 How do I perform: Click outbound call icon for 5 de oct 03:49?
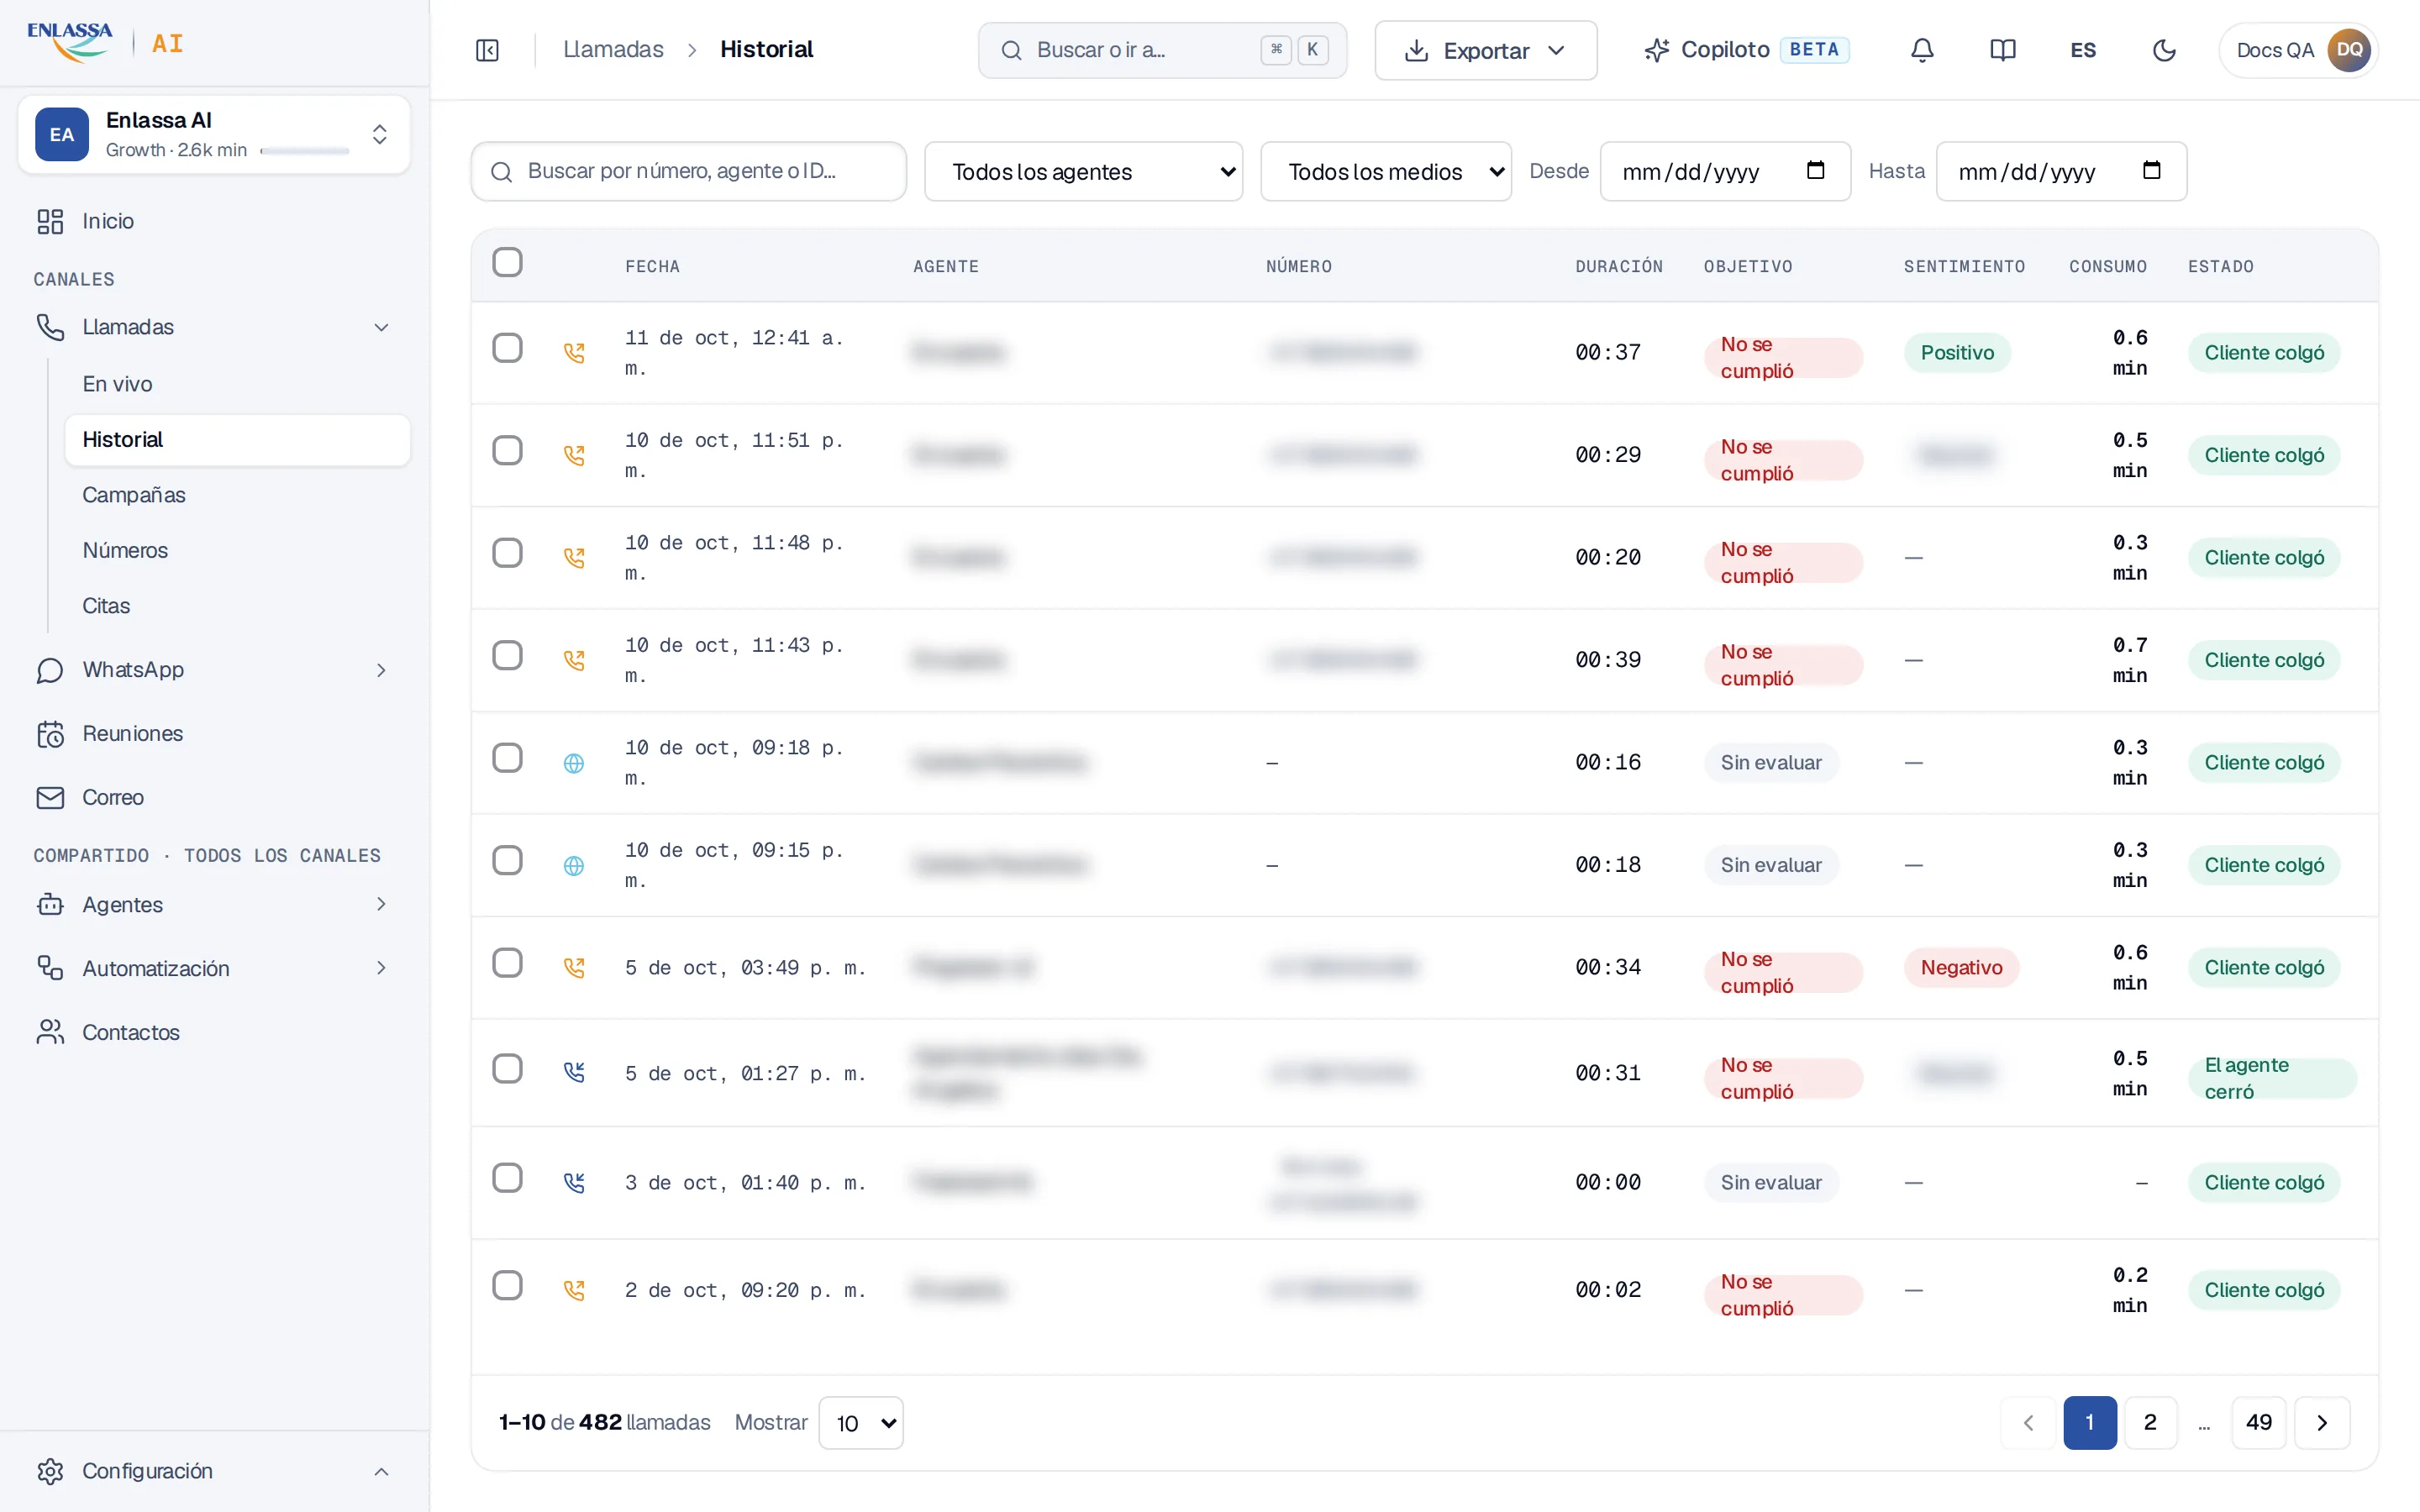click(x=574, y=968)
